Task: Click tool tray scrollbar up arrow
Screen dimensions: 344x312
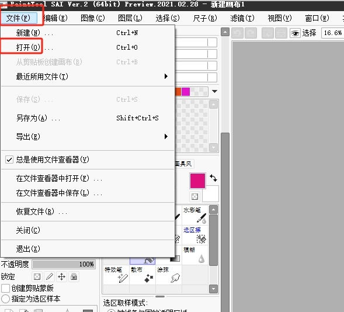Action: point(213,210)
